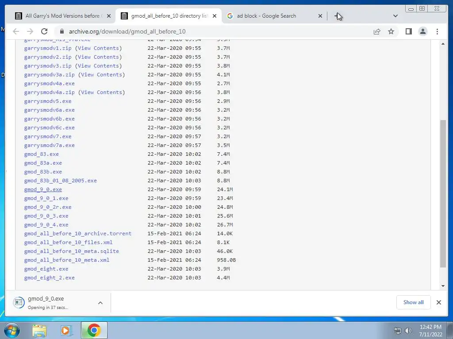Image resolution: width=453 pixels, height=339 pixels.
Task: Expand tab search dropdown chevron
Action: tap(395, 16)
